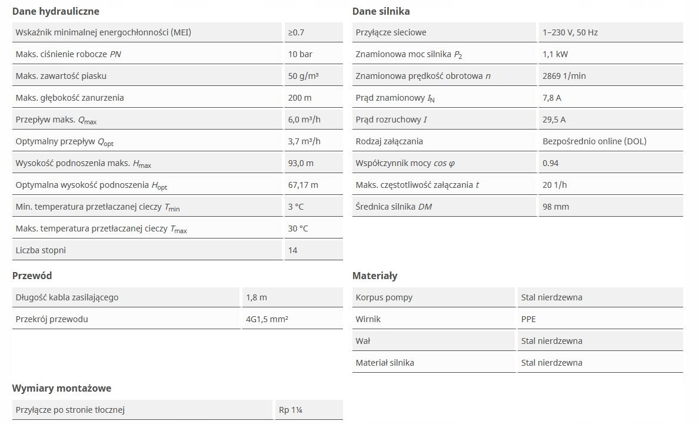Click the MEI value "≥0.7" cell

click(297, 32)
